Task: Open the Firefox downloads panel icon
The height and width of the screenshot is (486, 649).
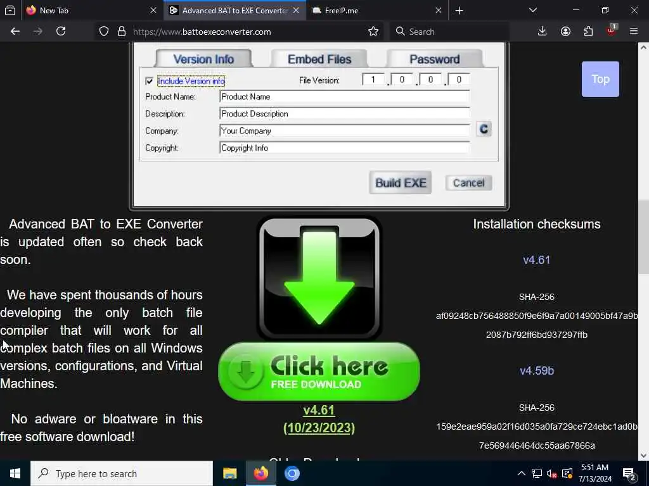Action: pos(543,32)
